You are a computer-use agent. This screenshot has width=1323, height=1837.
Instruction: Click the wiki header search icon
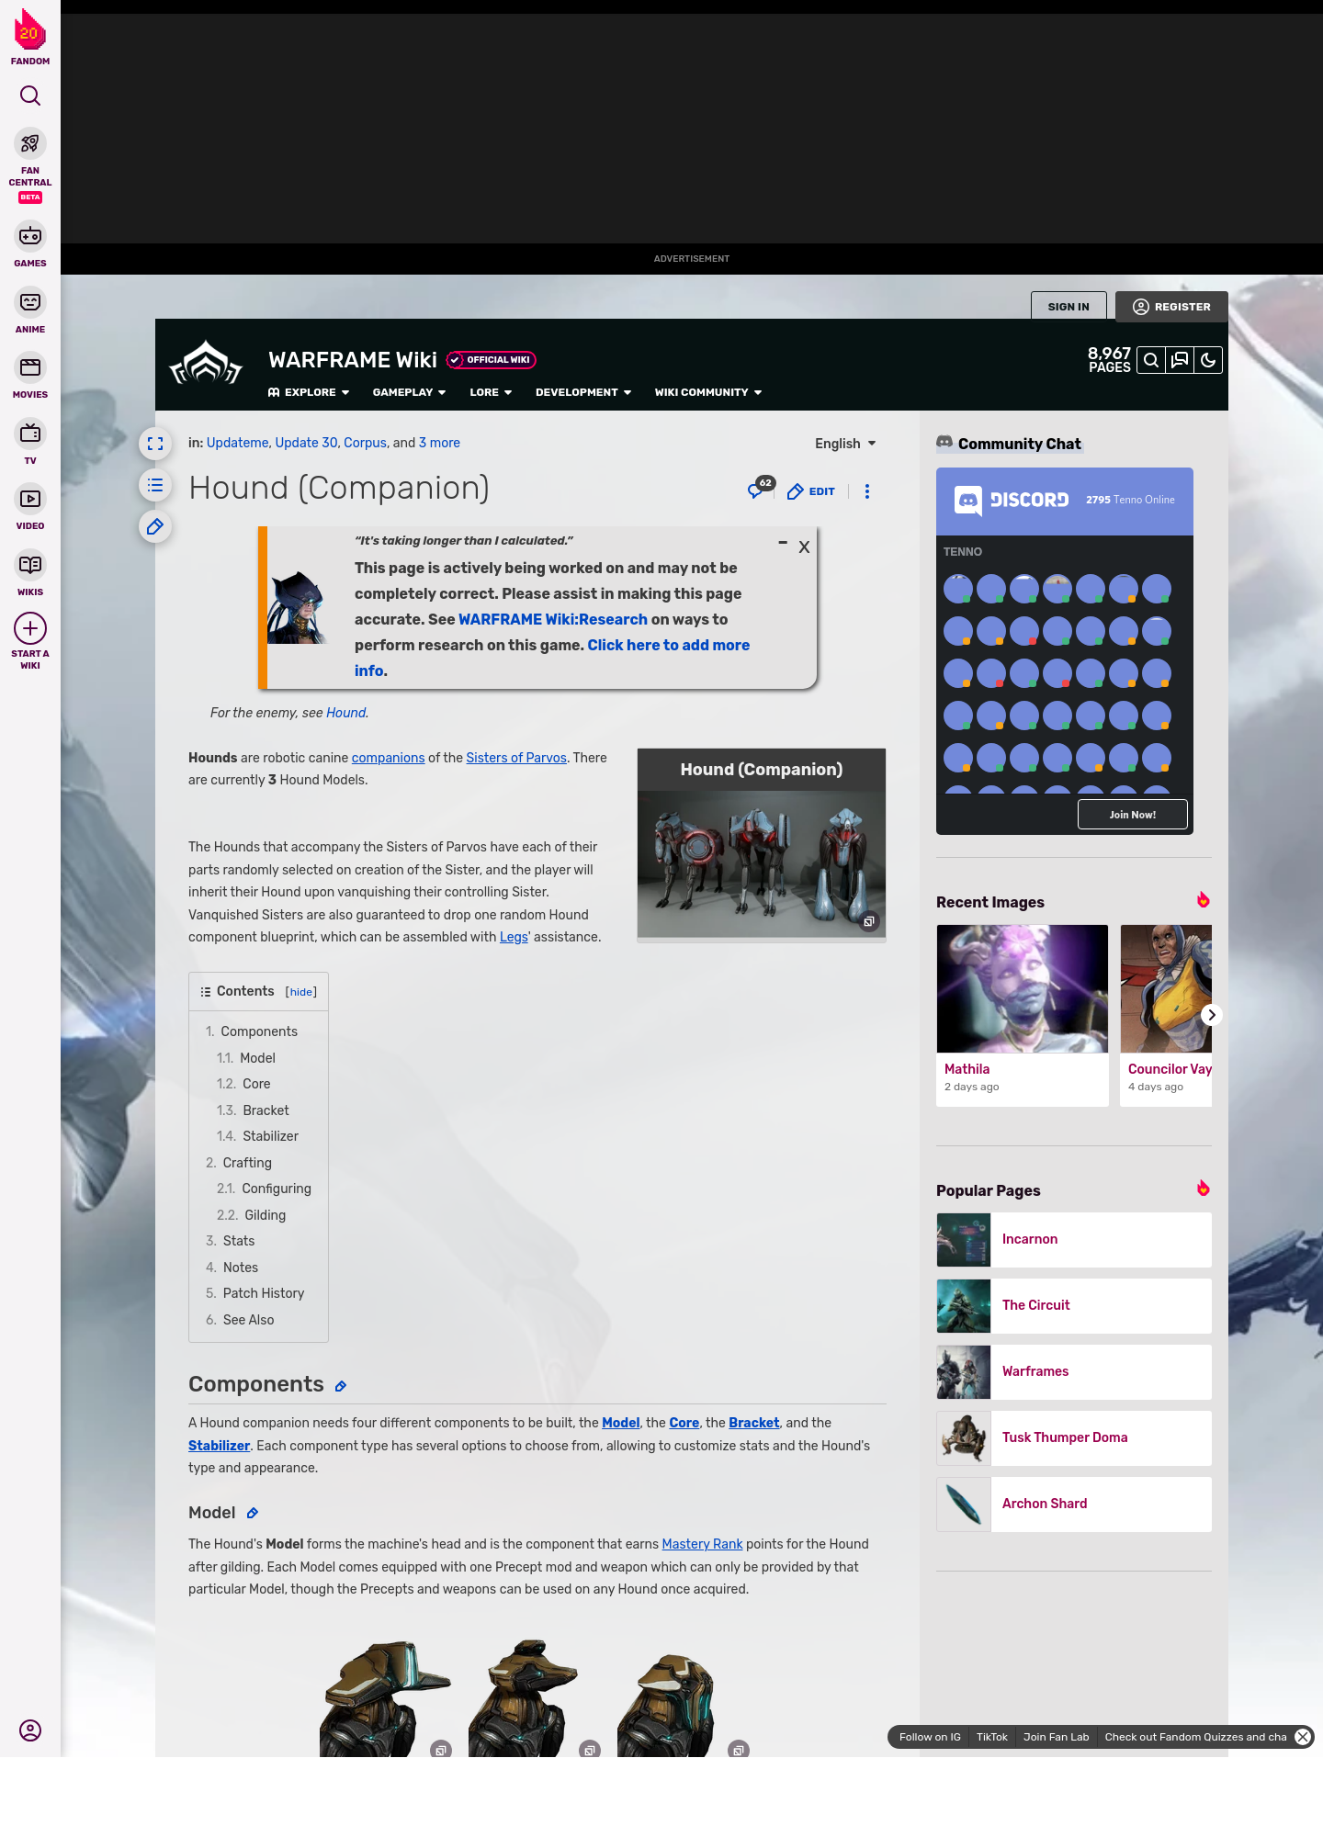click(x=1150, y=360)
